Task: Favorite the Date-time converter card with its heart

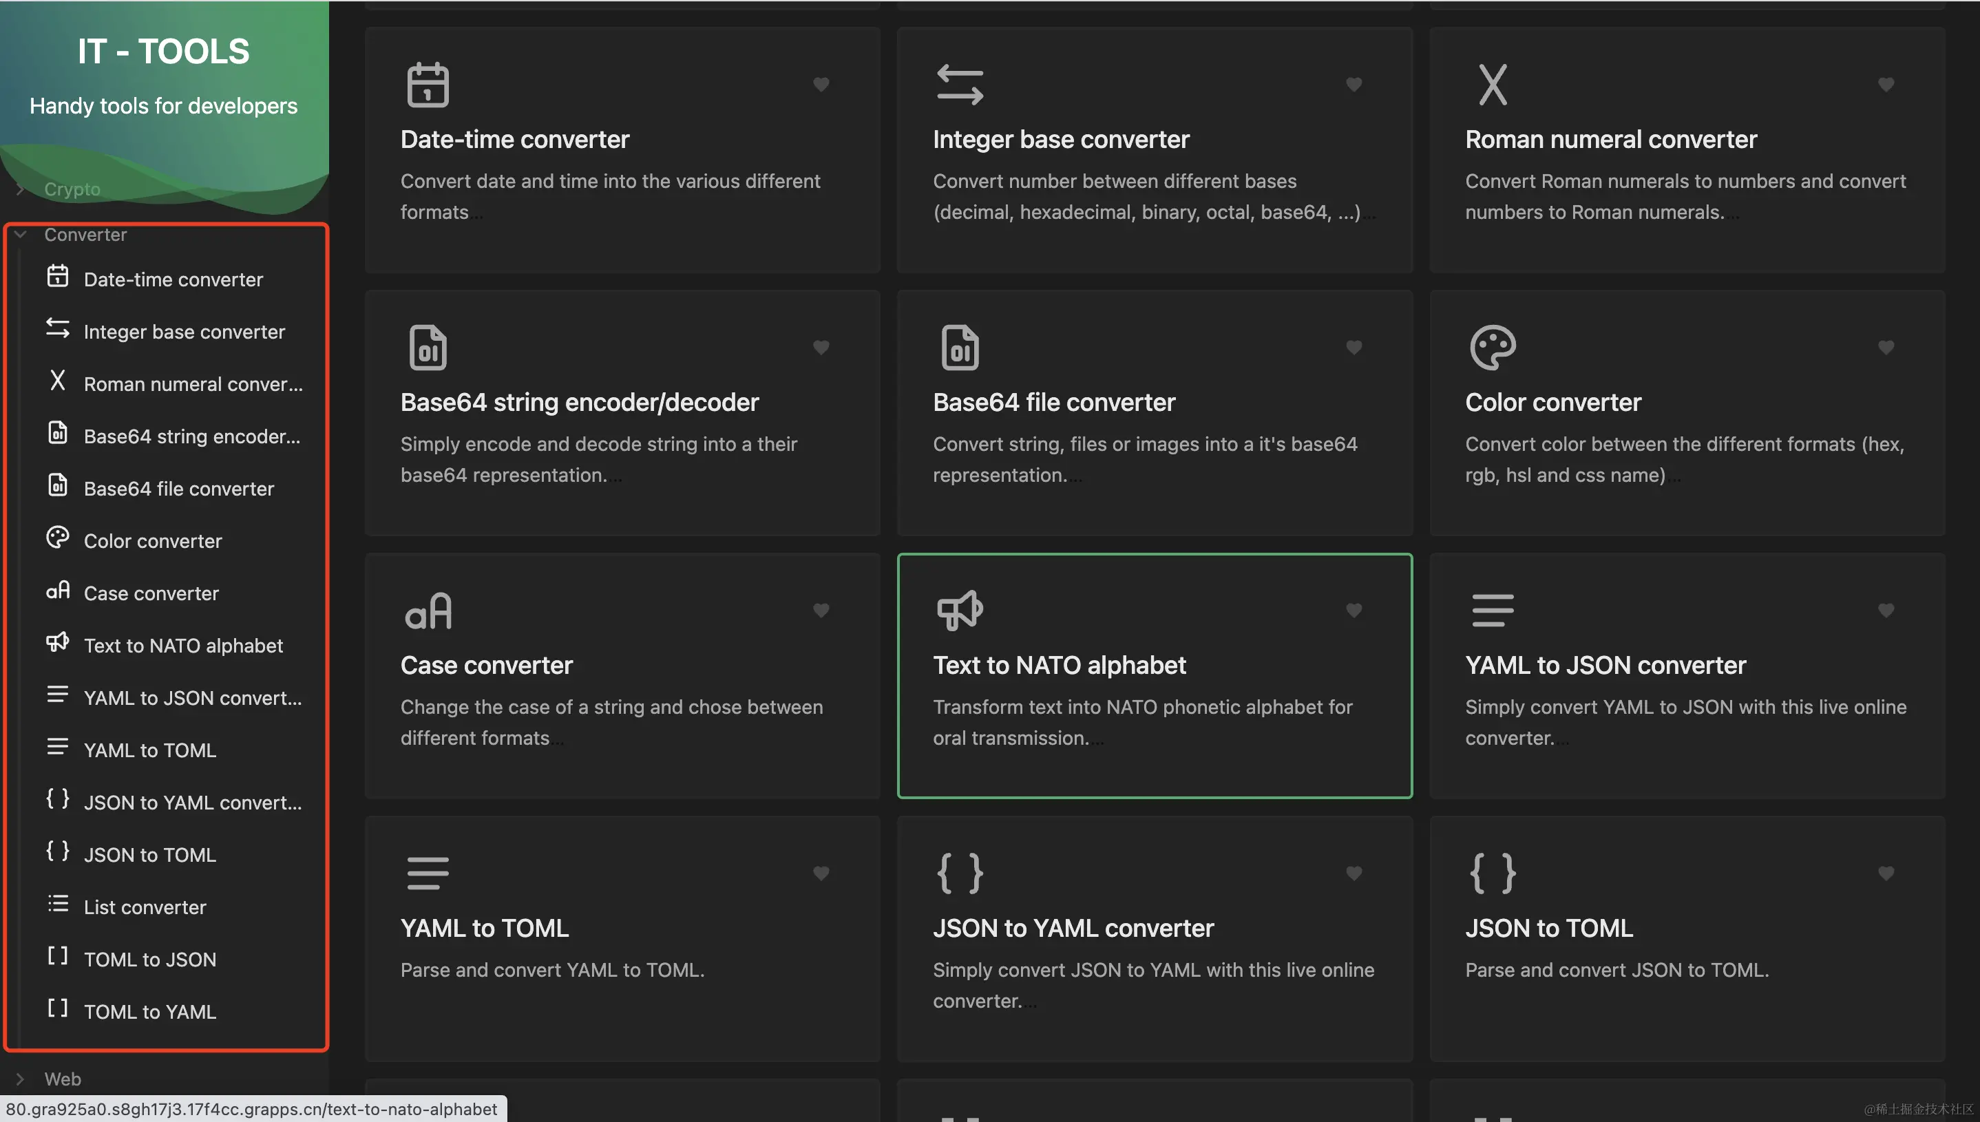Action: 821,85
